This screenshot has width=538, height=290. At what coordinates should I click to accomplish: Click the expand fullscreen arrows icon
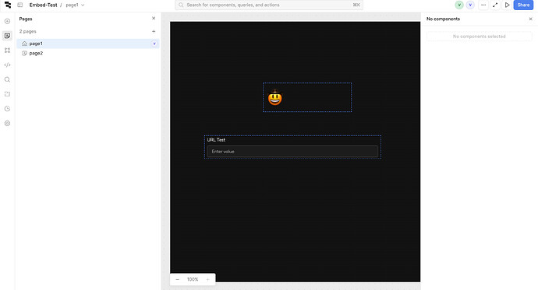tap(495, 5)
